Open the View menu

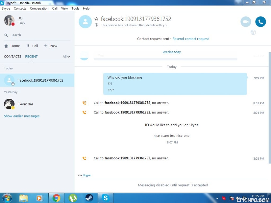point(64,9)
